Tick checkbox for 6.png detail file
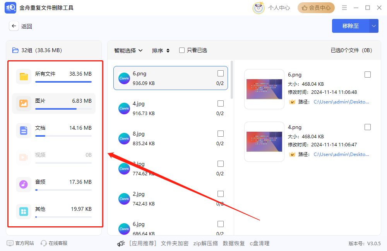 coord(368,75)
